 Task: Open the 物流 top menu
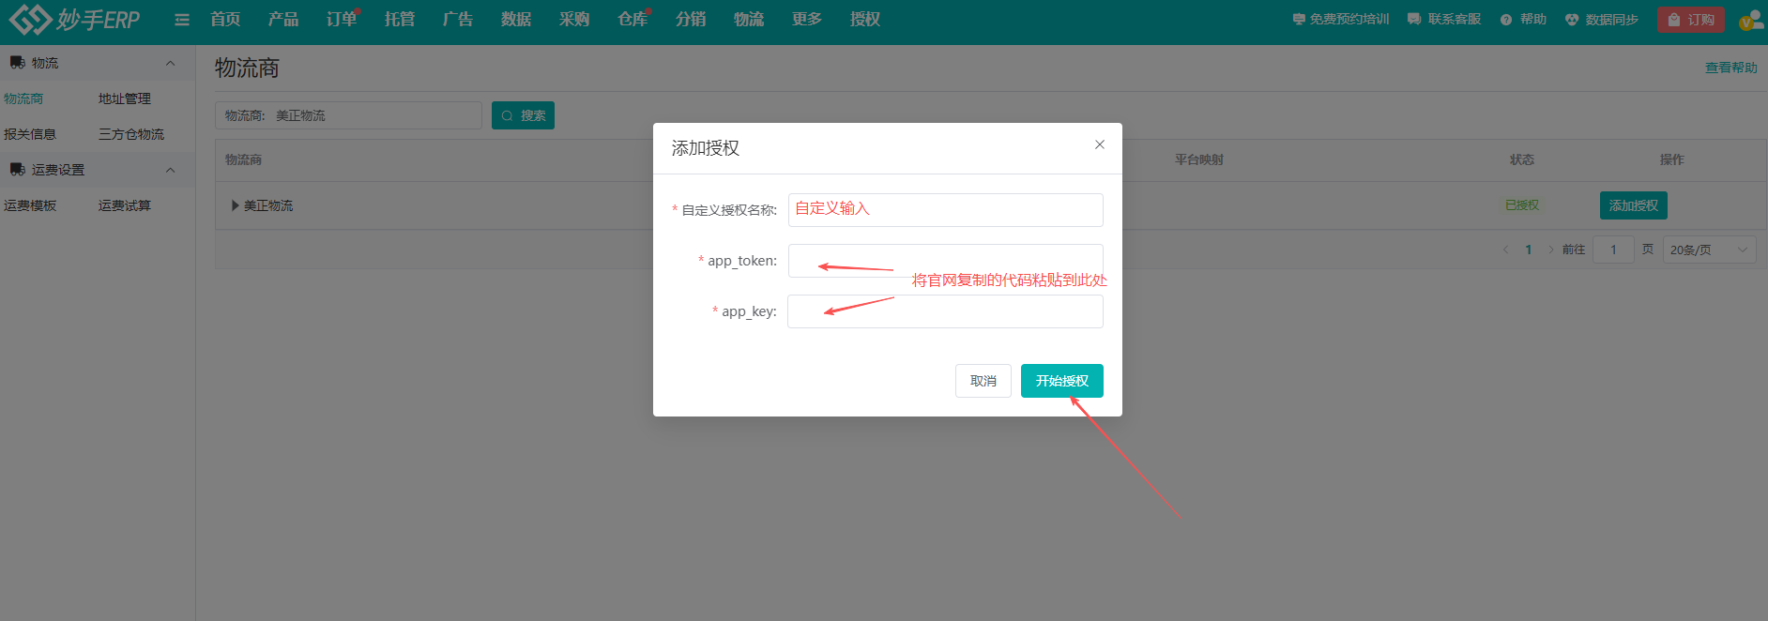749,19
